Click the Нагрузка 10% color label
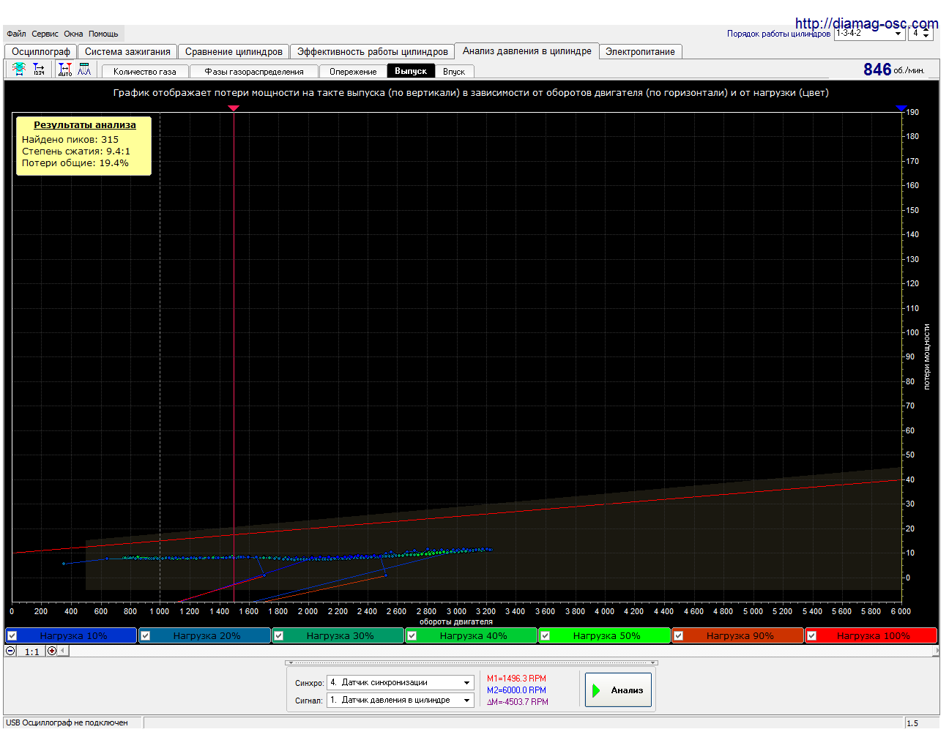 (x=73, y=635)
